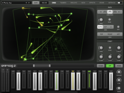Screen dimensions: 124x93
Task: Open the Effects tab
Action: pos(92,3)
